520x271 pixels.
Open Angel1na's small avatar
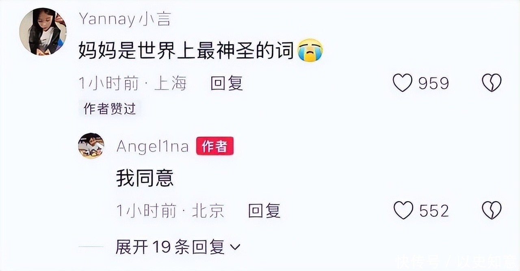[x=91, y=146]
